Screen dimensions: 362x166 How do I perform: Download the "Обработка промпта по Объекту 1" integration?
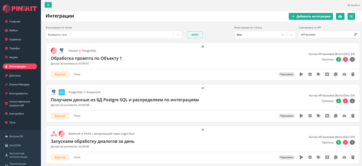pos(344,74)
